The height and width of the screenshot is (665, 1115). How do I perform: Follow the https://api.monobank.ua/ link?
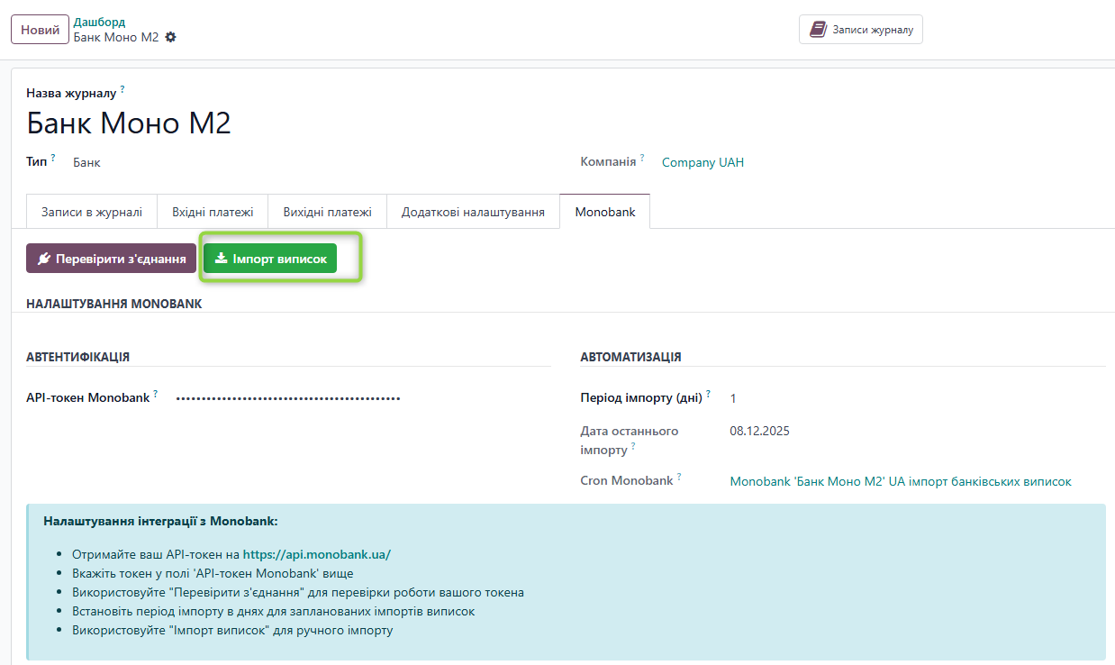click(x=316, y=554)
